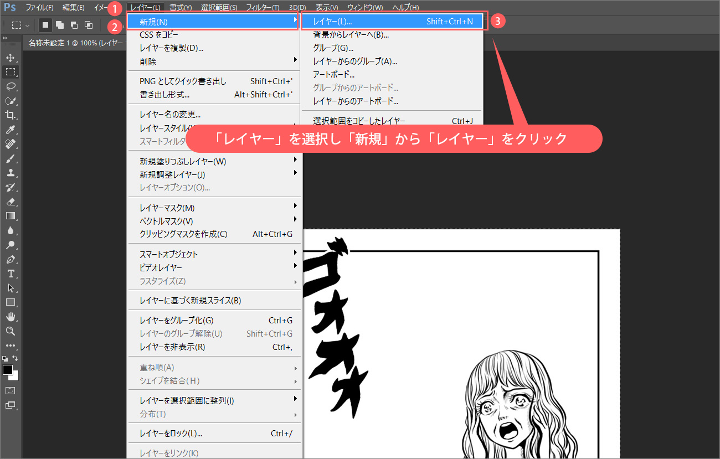Set the foreground color swatch
This screenshot has width=720, height=459.
(8, 370)
